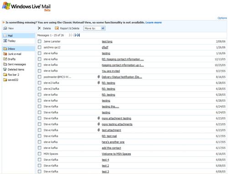Click the Junk e-mail folder icon

point(5,54)
